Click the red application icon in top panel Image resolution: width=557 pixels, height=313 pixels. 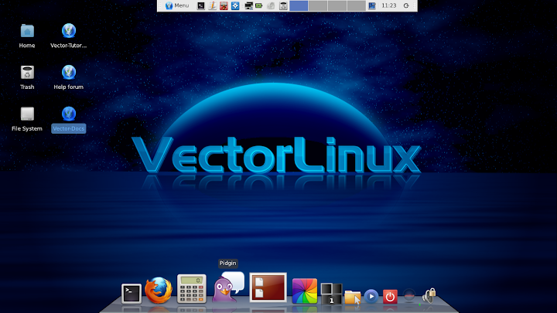point(224,5)
